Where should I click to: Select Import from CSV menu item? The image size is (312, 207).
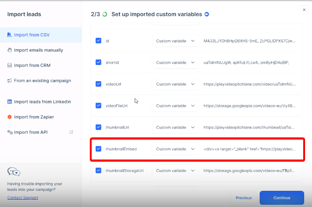(x=41, y=35)
